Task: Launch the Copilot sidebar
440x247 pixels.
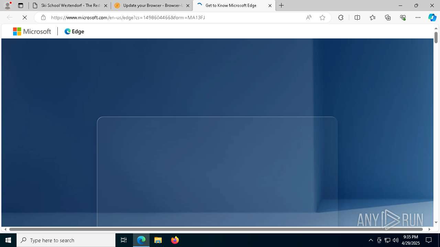Action: [x=432, y=17]
